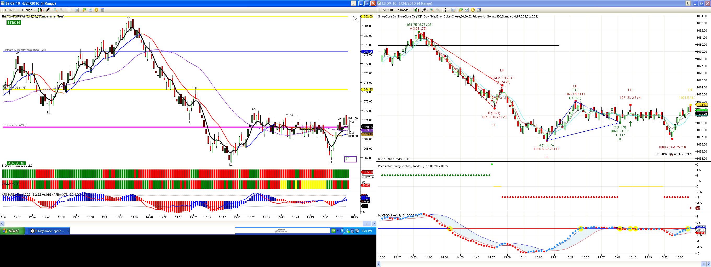Open the properties icon in right chart
The width and height of the screenshot is (711, 267).
(479, 10)
